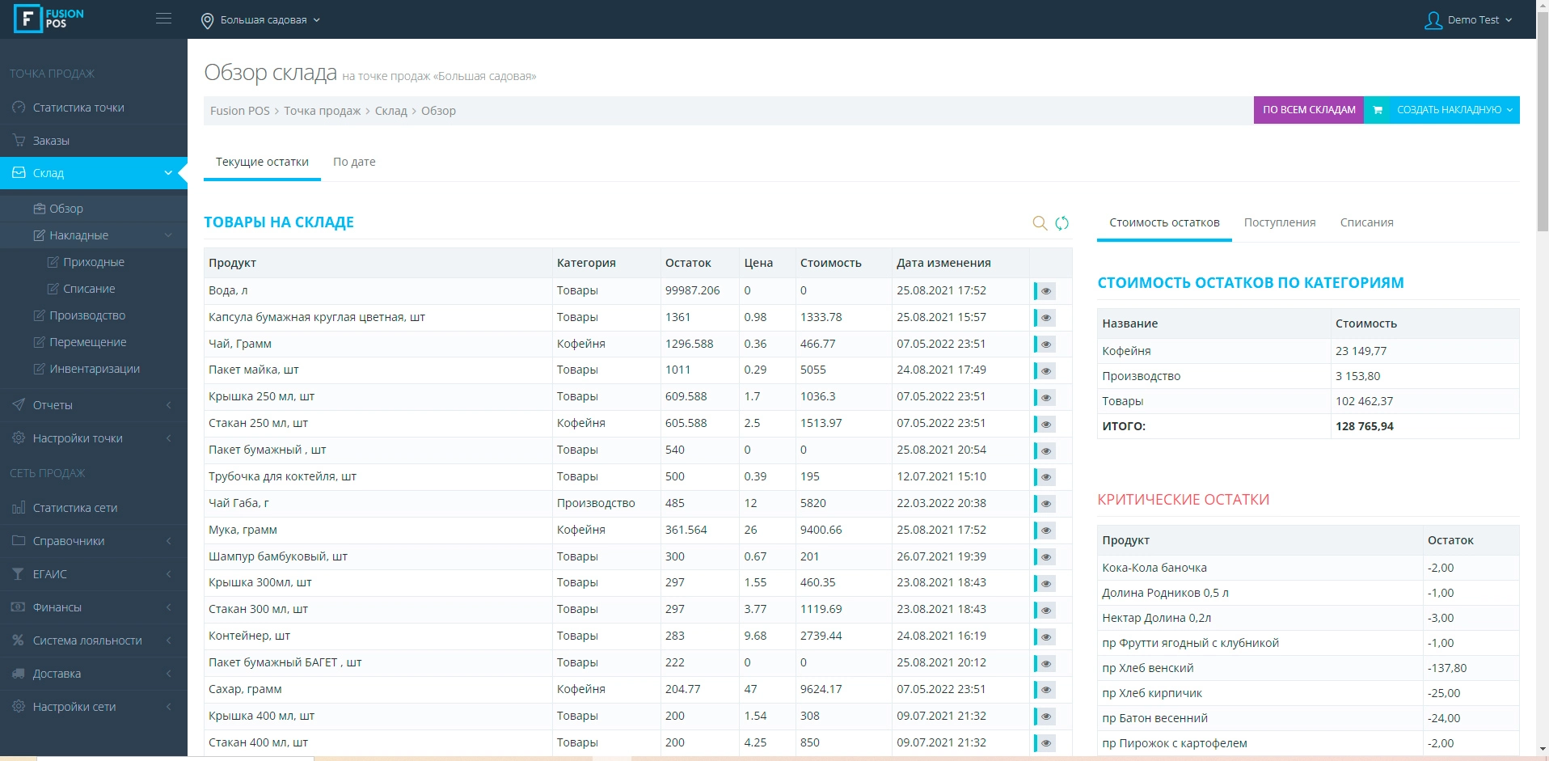Open the Поступления tab
The height and width of the screenshot is (761, 1549).
(x=1279, y=222)
